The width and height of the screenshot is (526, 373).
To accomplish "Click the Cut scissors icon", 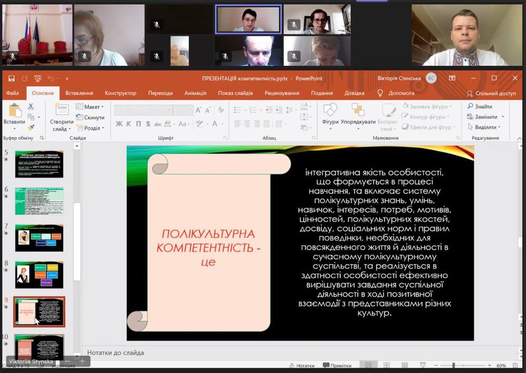I will point(31,106).
